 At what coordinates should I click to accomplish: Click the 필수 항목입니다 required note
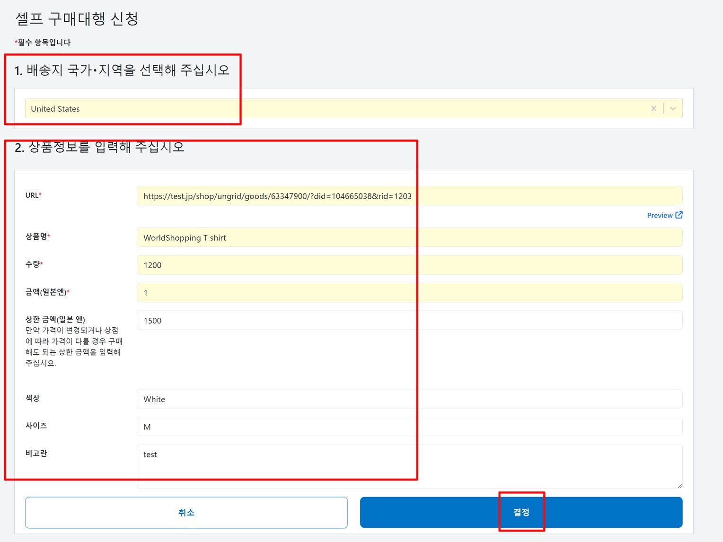point(42,42)
